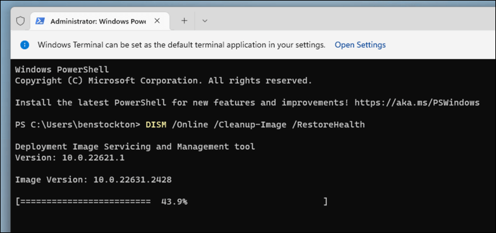This screenshot has width=496, height=233.
Task: Click the Microsoft Corporation copyright line
Action: tap(163, 81)
